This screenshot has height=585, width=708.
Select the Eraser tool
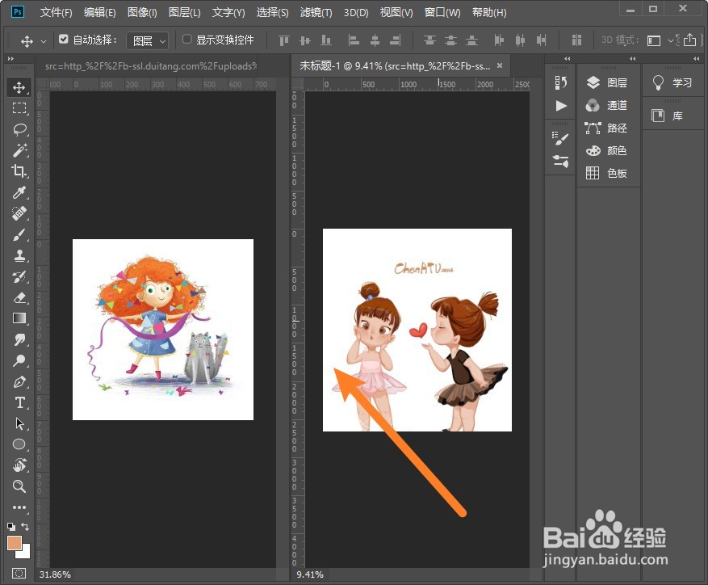(19, 298)
